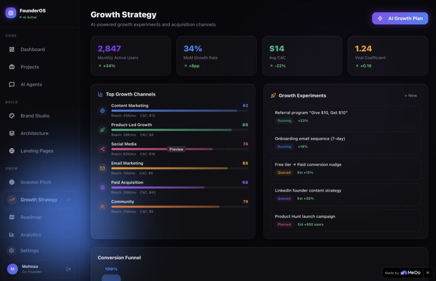This screenshot has height=281, width=436.
Task: Open the Dashboard grid icon
Action: [12, 49]
